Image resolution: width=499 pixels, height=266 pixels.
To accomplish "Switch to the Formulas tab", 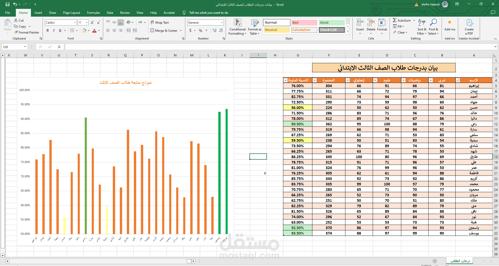I will [93, 12].
